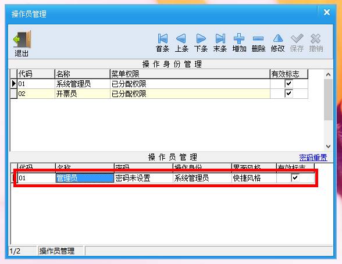The image size is (342, 264).
Task: Remove the entry using 删除 icon
Action: [258, 38]
